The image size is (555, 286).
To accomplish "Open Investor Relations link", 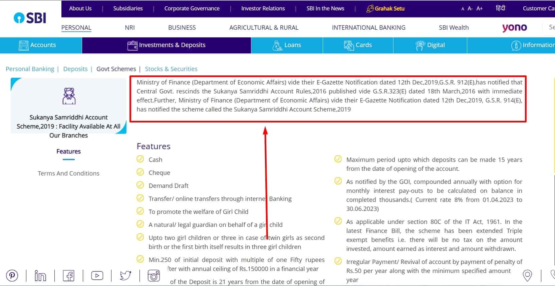I will coord(263,8).
